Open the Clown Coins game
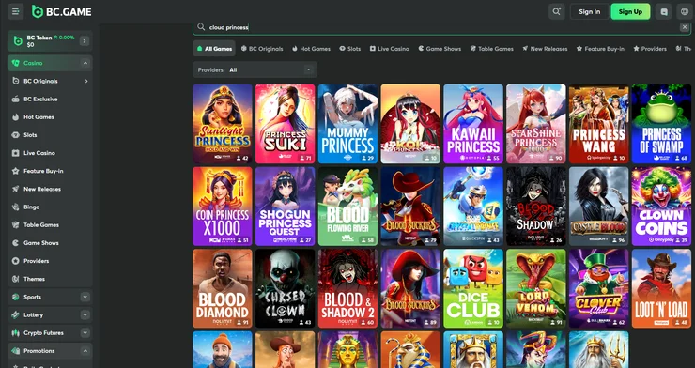The height and width of the screenshot is (368, 695). coord(661,206)
